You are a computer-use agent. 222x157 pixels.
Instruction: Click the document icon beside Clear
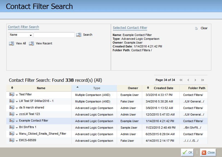tap(196, 28)
